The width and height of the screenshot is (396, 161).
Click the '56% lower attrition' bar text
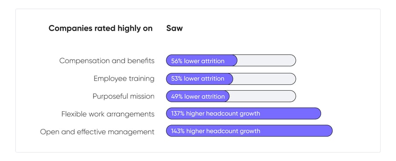(x=198, y=61)
